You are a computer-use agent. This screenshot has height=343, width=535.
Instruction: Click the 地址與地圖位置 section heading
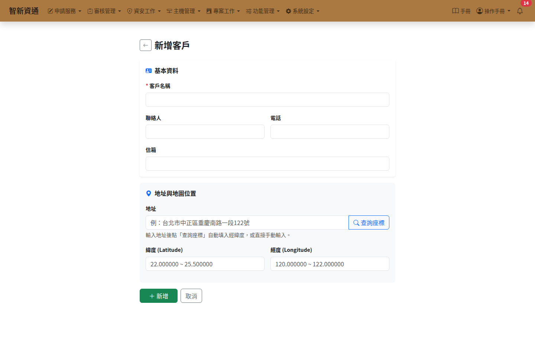tap(175, 193)
